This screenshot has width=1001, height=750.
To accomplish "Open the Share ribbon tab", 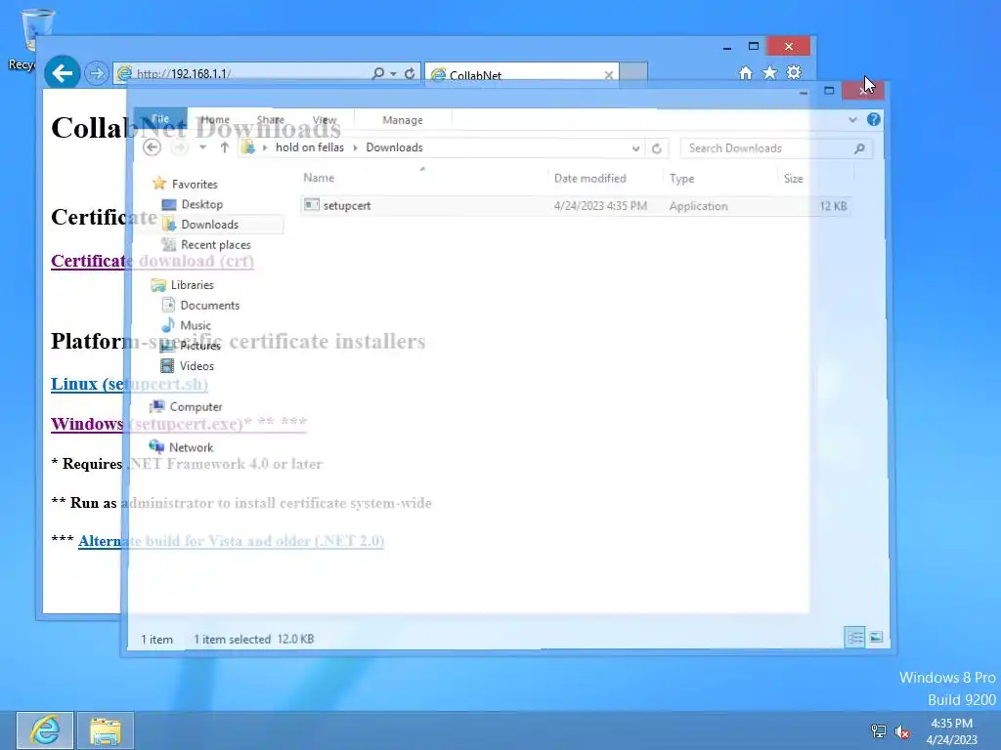I will pos(270,120).
